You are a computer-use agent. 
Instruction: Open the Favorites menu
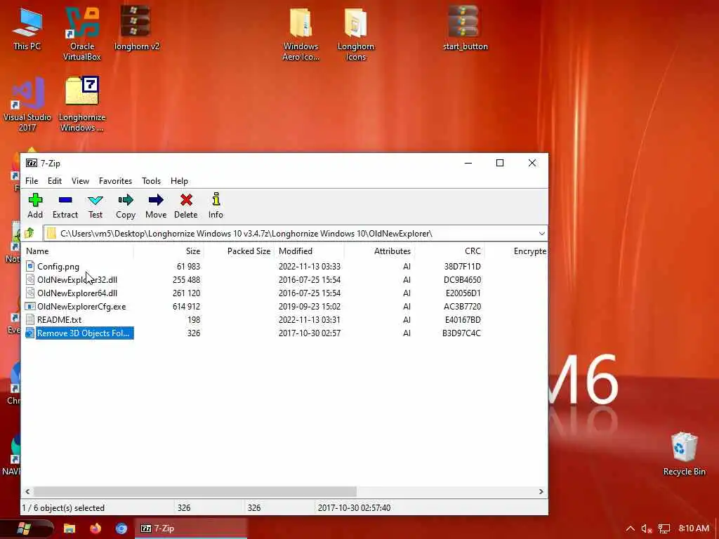tap(116, 181)
